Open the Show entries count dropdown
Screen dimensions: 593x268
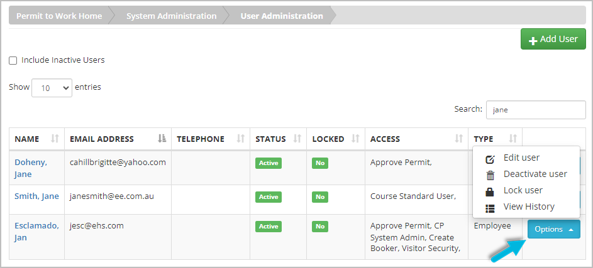pos(52,88)
